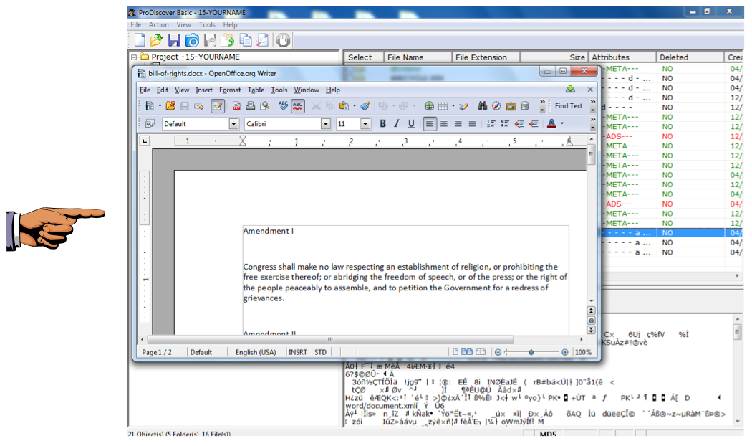Click the Increase Indent icon

[534, 124]
